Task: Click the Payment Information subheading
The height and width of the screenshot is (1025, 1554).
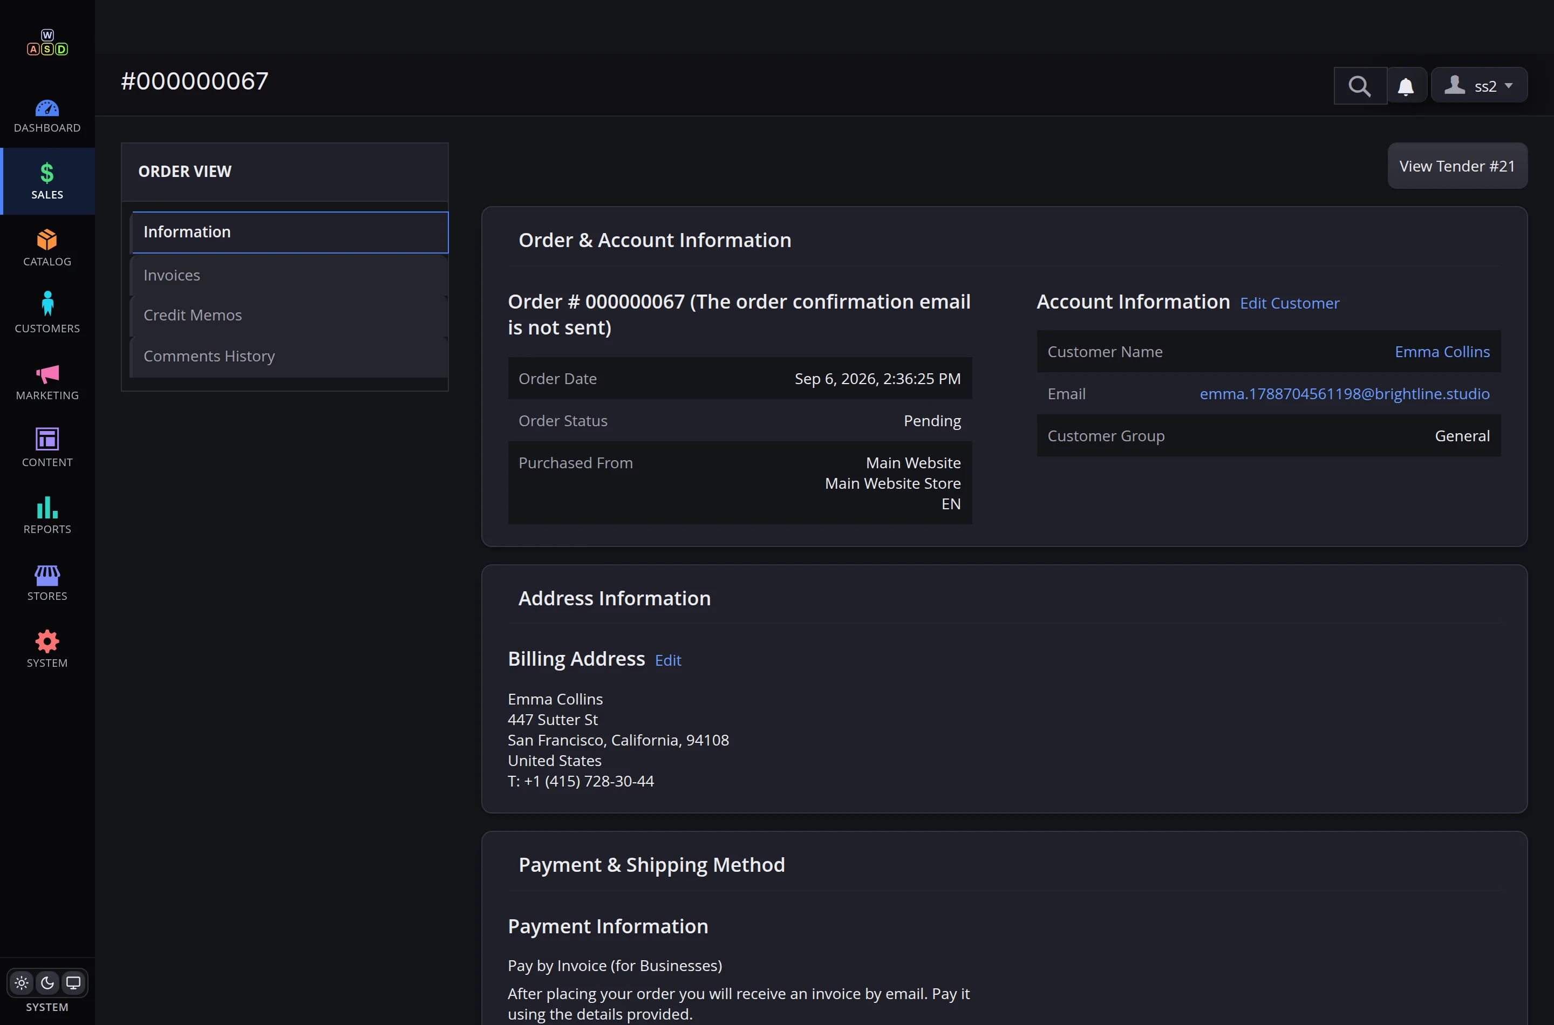Action: 608,926
